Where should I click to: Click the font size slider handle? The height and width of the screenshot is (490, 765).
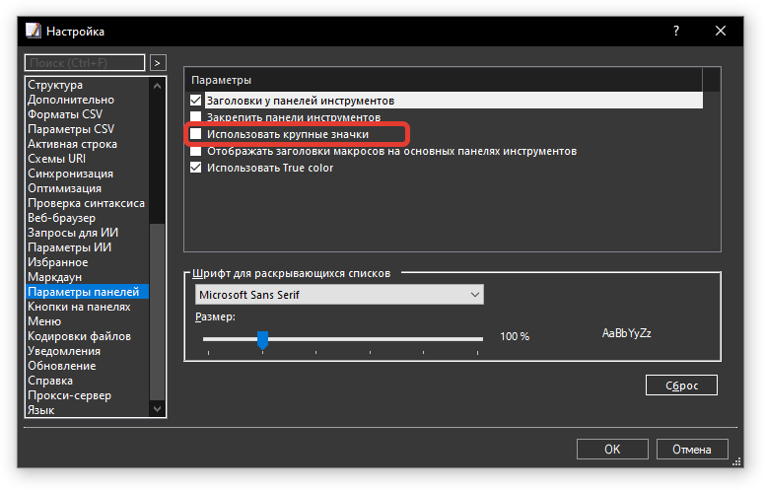tap(262, 340)
